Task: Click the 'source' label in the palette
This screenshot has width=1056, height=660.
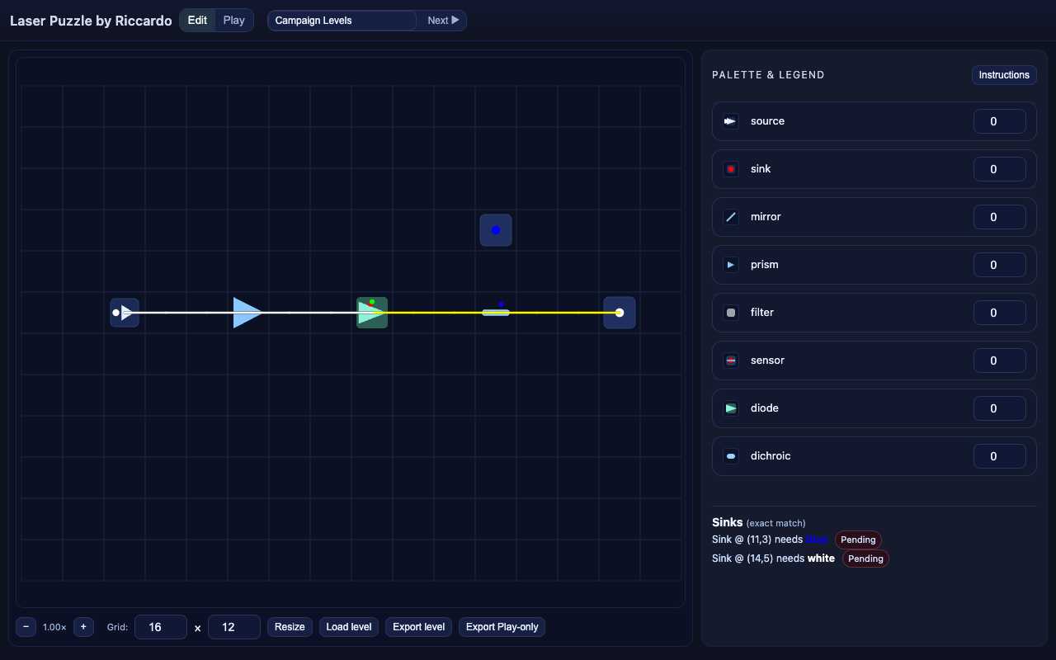Action: [767, 121]
